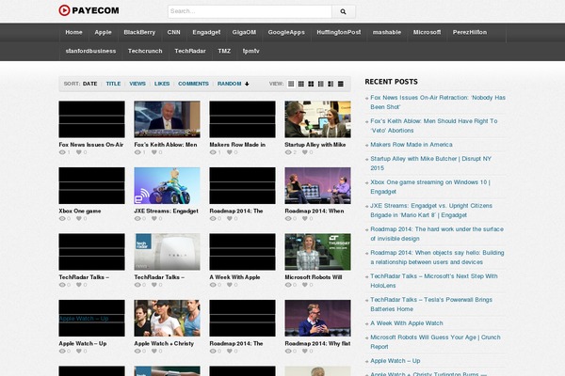565x376 pixels.
Task: Switch to the first grid view icon
Action: coord(291,84)
